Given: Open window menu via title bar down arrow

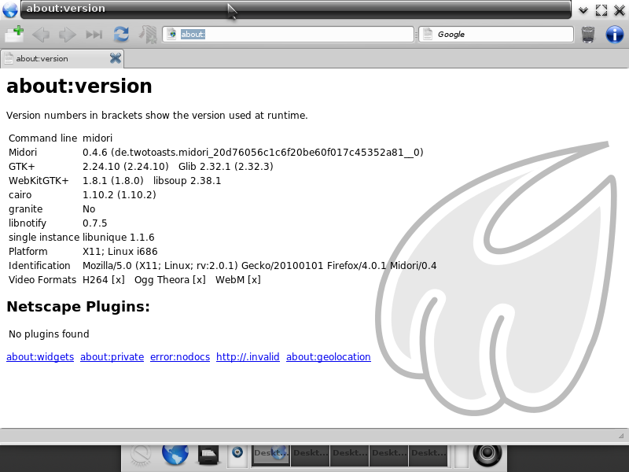Looking at the screenshot, I should click(583, 10).
